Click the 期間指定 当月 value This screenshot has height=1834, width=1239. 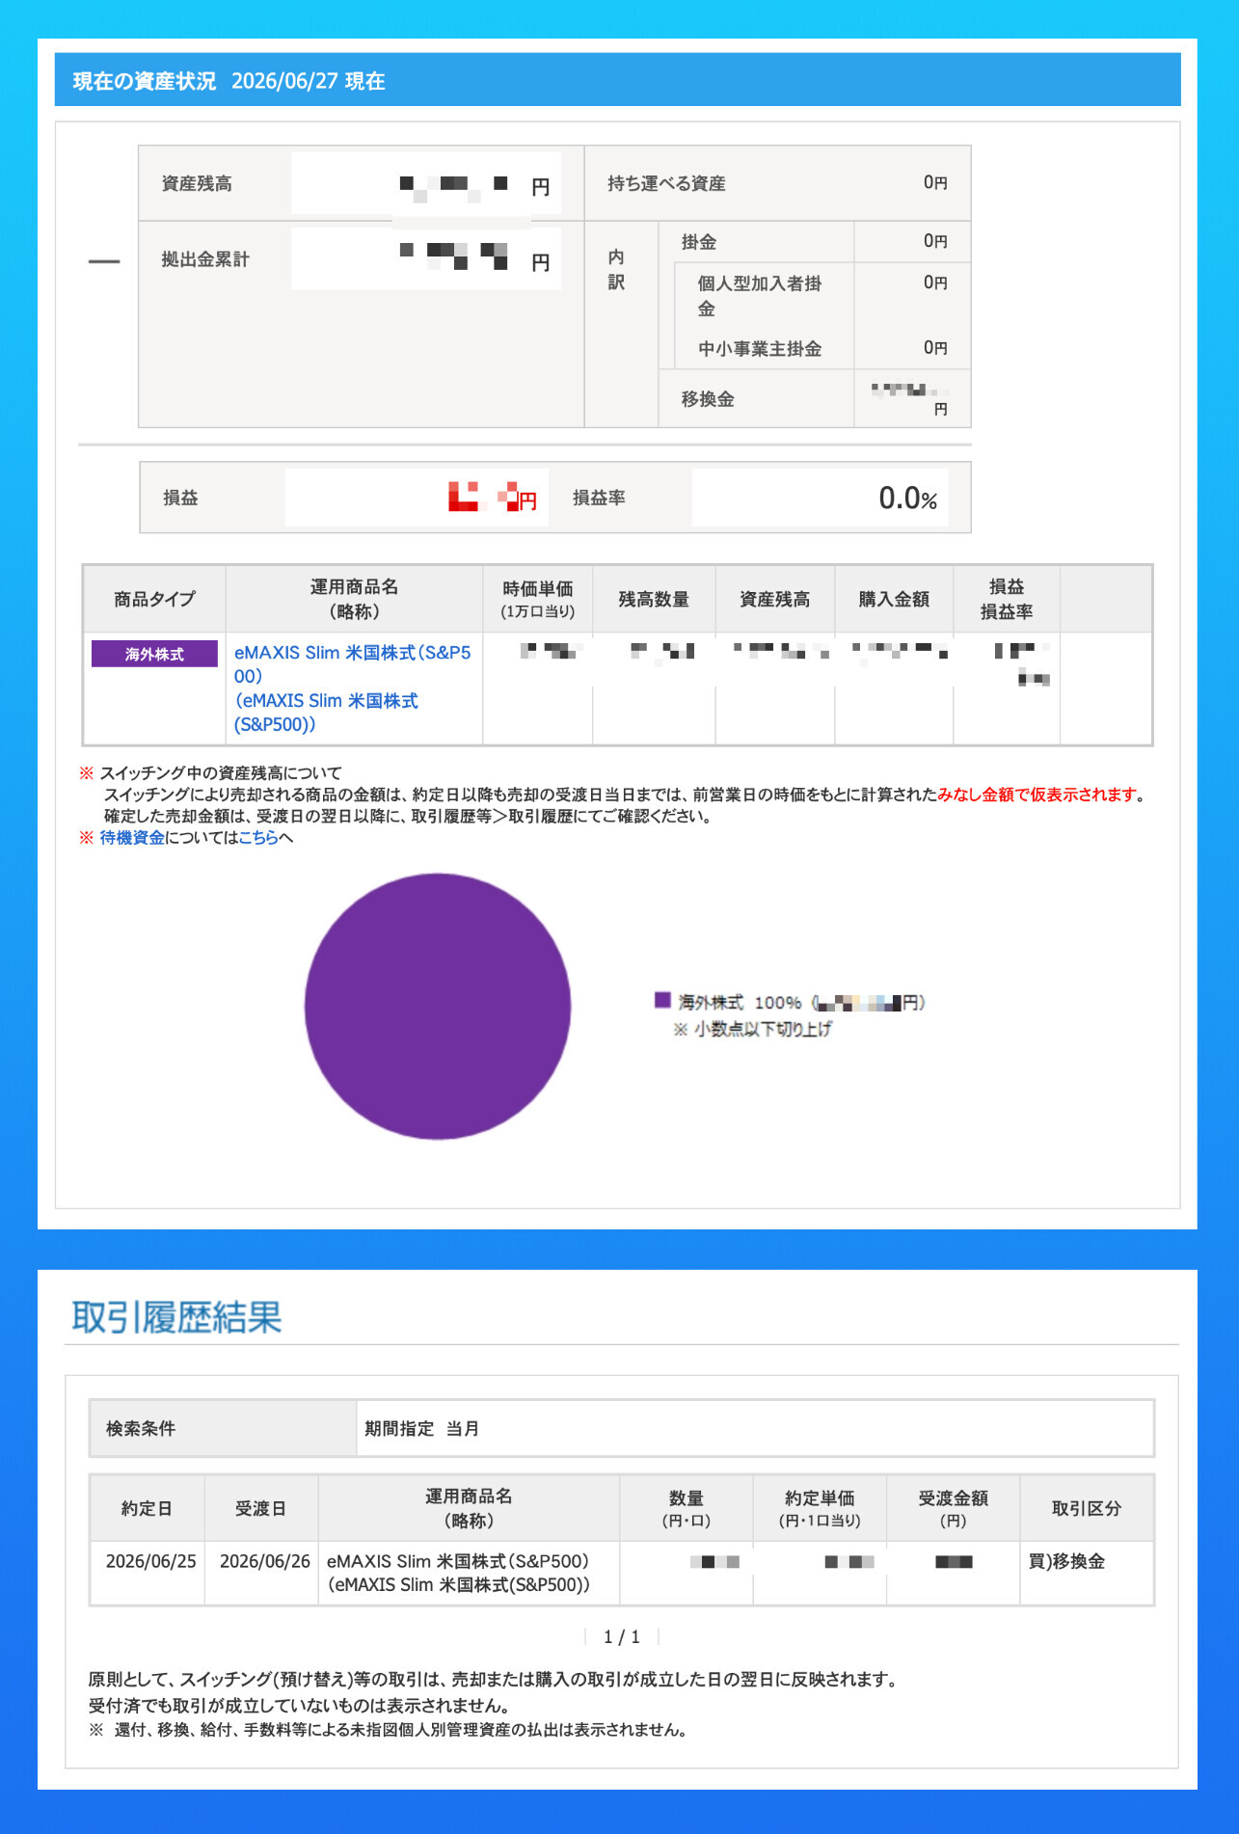(x=421, y=1428)
